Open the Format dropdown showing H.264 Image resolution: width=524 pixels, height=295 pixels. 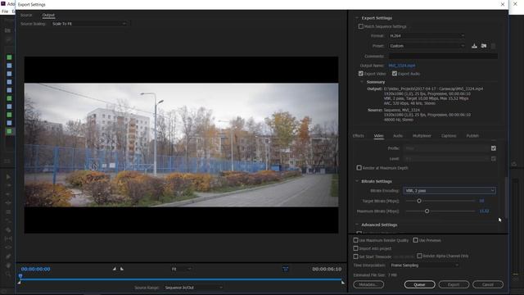(427, 35)
